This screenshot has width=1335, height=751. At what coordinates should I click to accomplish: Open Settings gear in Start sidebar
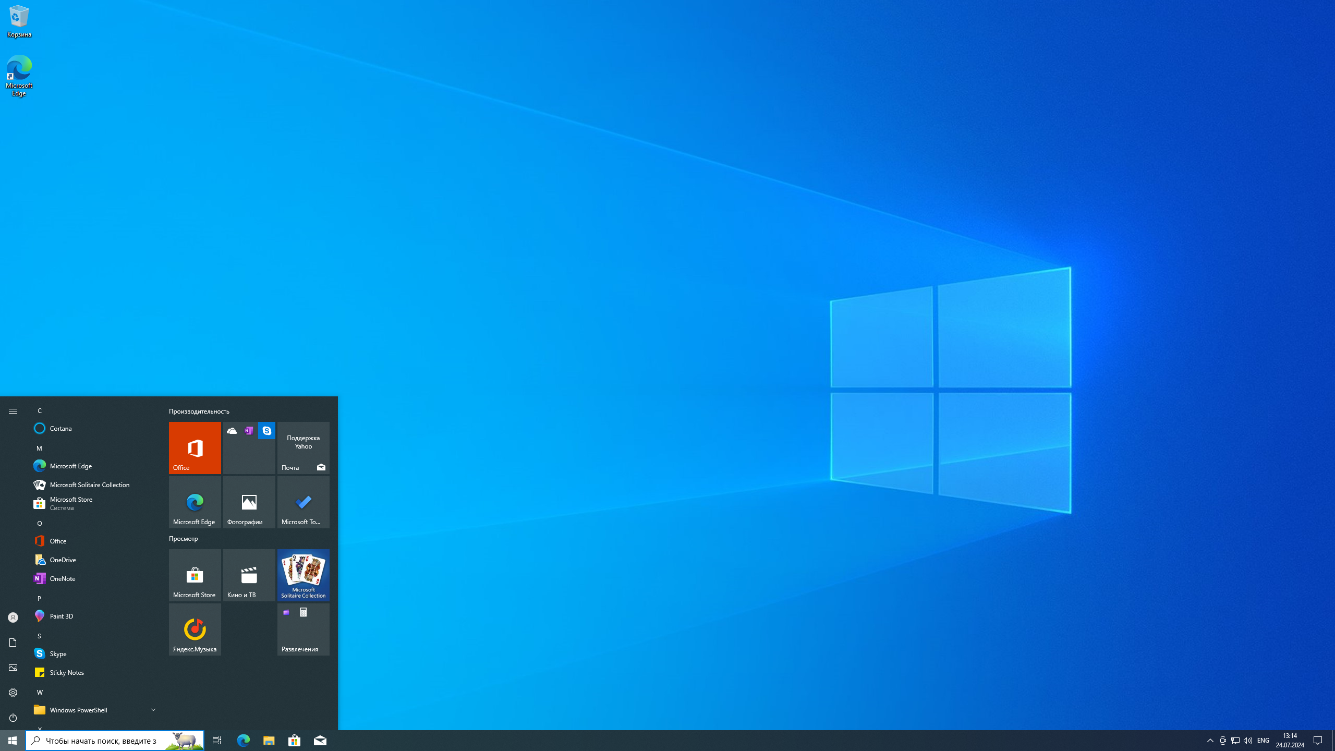coord(13,693)
